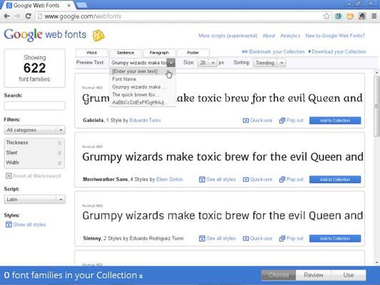Go back with the browser back arrow

[7, 16]
